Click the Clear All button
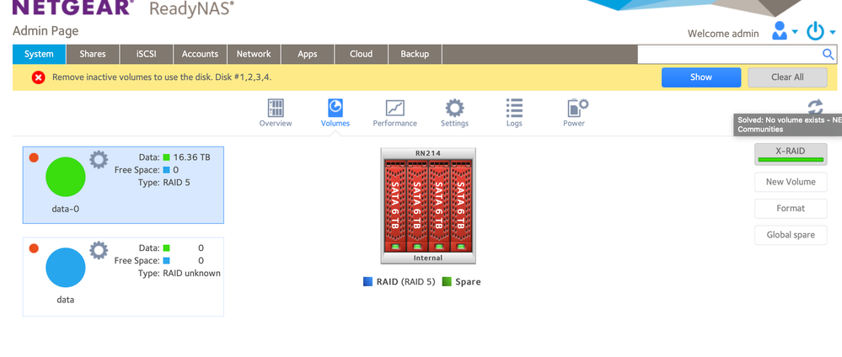Image resolution: width=842 pixels, height=357 pixels. click(787, 77)
